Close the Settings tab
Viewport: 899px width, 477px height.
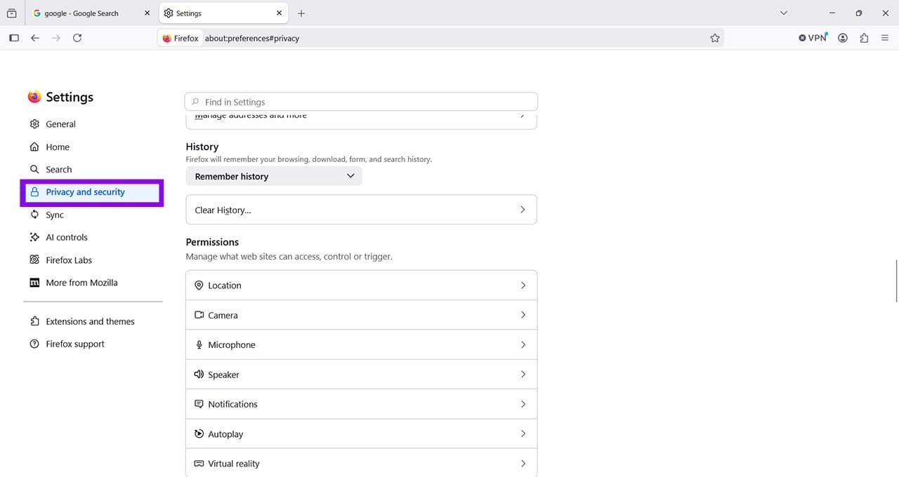coord(280,13)
